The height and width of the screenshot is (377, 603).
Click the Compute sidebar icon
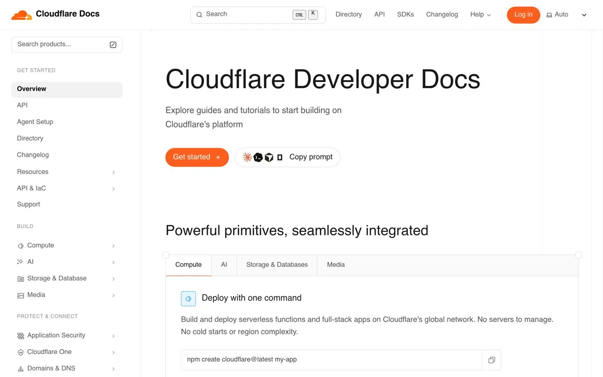20,246
